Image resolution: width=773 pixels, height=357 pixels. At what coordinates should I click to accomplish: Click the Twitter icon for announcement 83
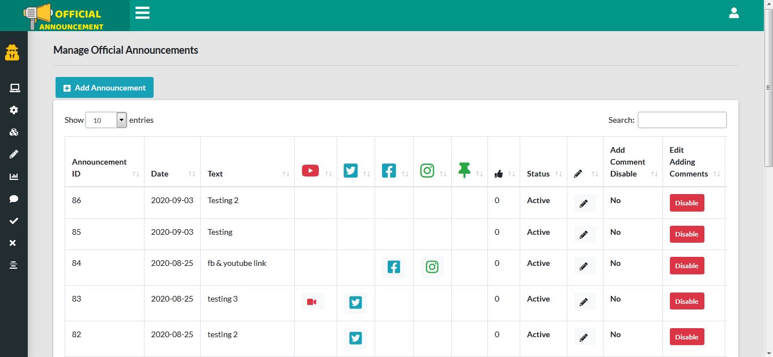pyautogui.click(x=355, y=303)
